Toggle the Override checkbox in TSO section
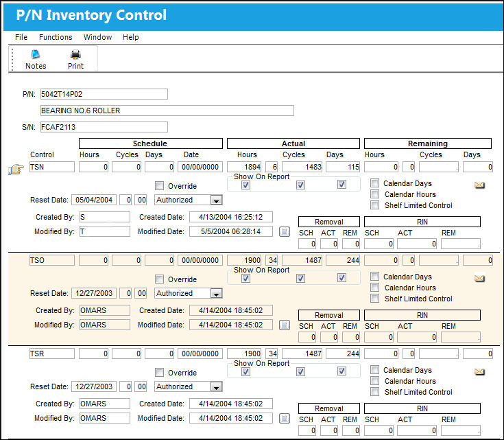Viewport: 504px width, 440px height. tap(159, 279)
